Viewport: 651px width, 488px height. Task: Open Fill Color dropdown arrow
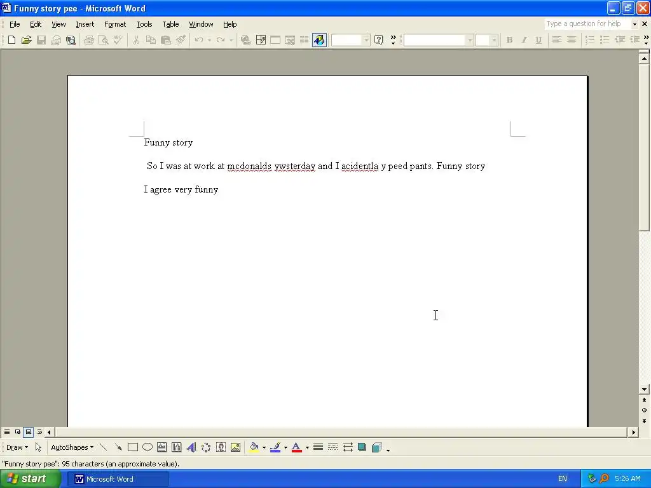[x=264, y=447]
